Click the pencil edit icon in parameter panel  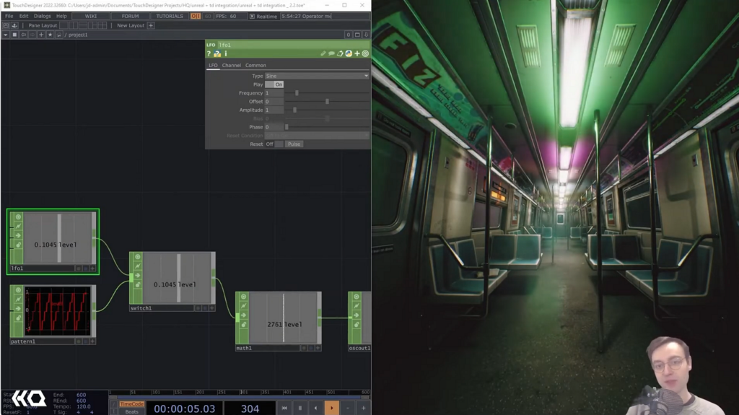(x=323, y=53)
